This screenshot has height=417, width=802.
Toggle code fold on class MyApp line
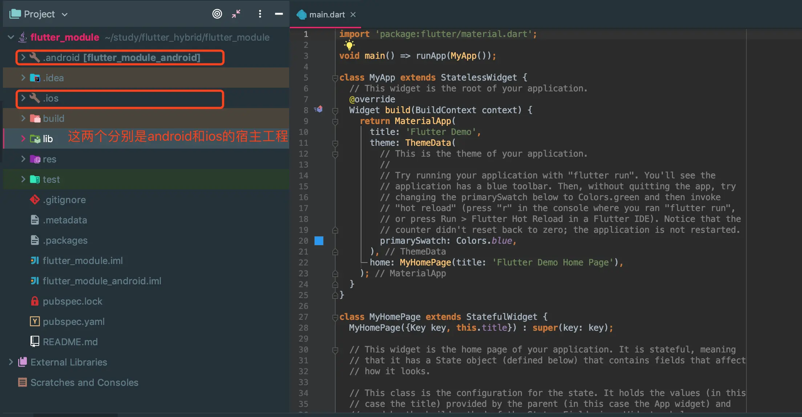(x=335, y=78)
